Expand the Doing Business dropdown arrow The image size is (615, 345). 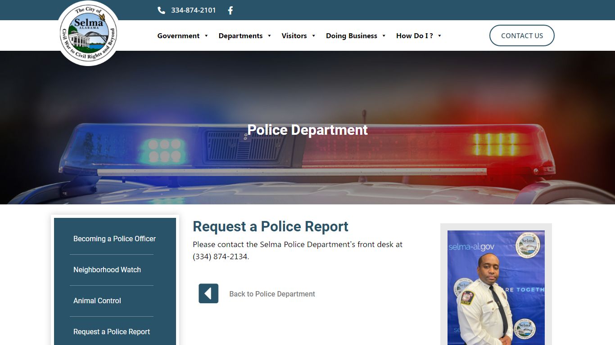coord(384,36)
